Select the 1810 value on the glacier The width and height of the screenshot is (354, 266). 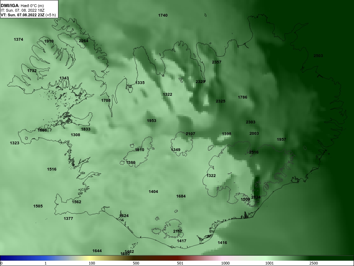coord(139,150)
